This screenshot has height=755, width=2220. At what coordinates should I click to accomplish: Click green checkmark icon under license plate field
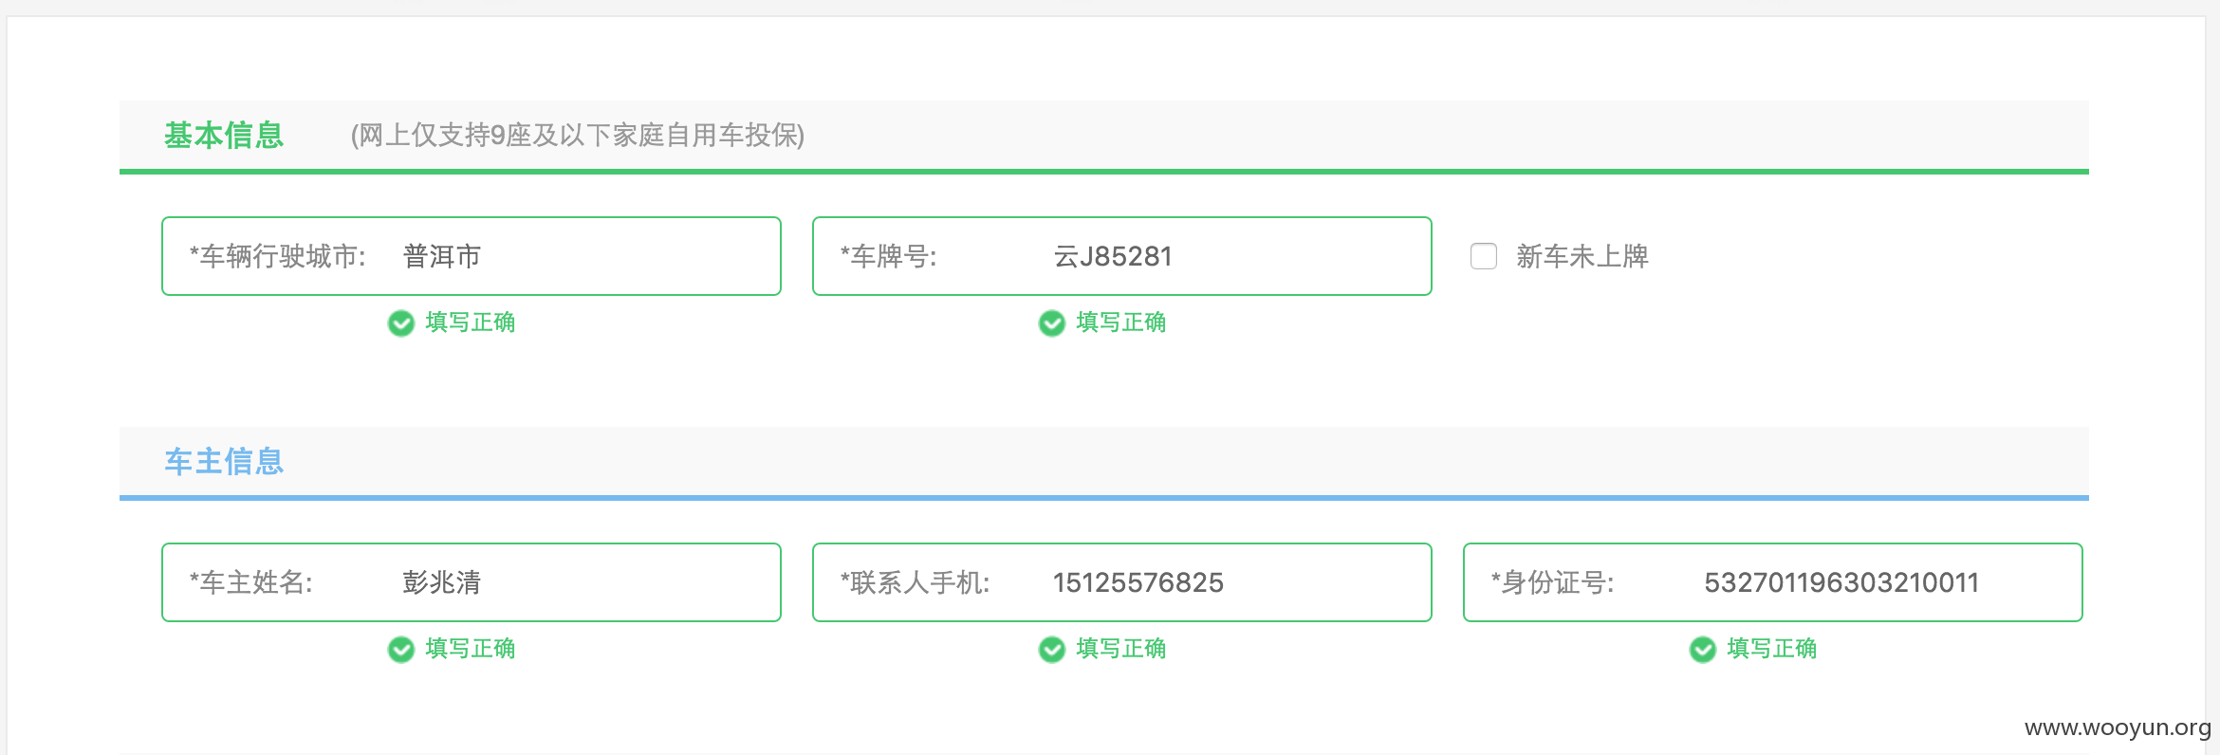pos(1052,323)
